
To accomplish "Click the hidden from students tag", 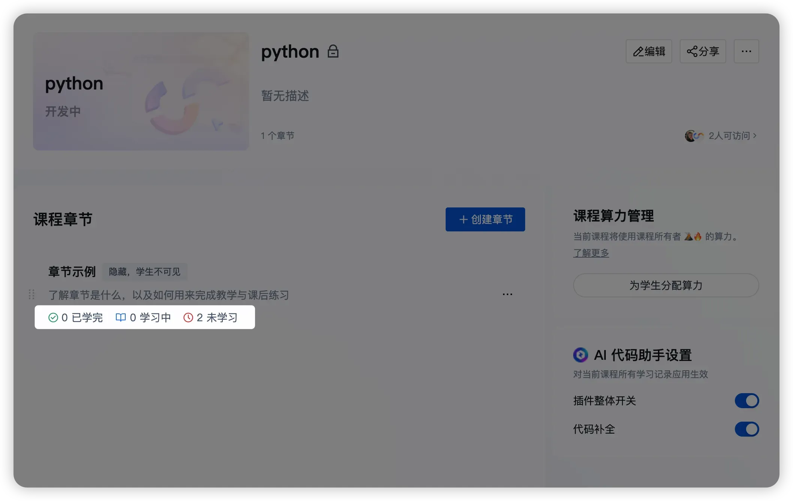I will 144,271.
